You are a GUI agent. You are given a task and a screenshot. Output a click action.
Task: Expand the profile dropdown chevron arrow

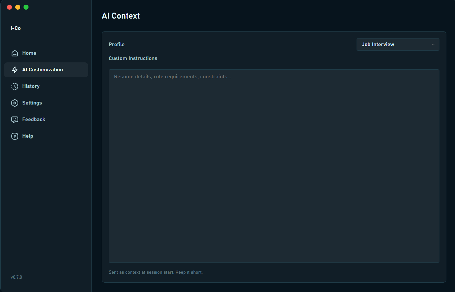[433, 44]
